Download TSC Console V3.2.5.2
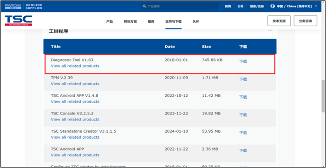Image resolution: width=326 pixels, height=168 pixels. point(243,115)
